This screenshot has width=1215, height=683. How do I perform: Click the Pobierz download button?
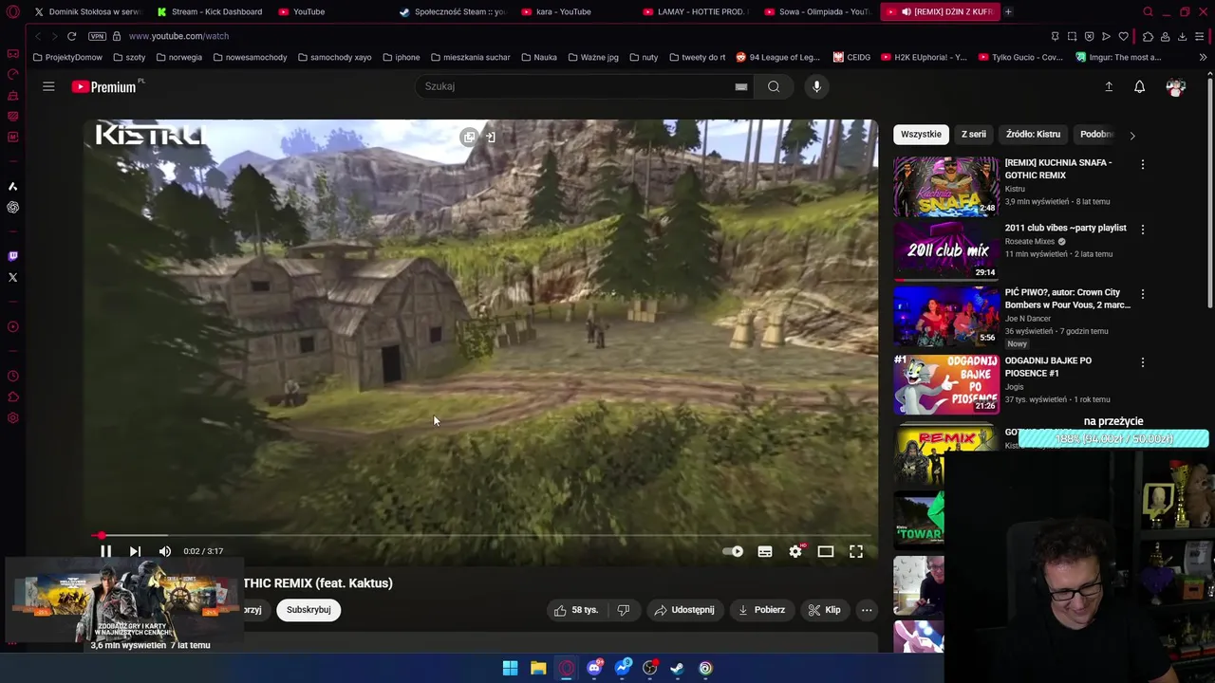point(761,610)
